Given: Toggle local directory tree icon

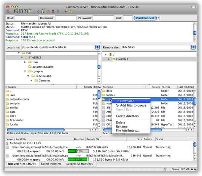Looking at the screenshot, I should [21, 11].
